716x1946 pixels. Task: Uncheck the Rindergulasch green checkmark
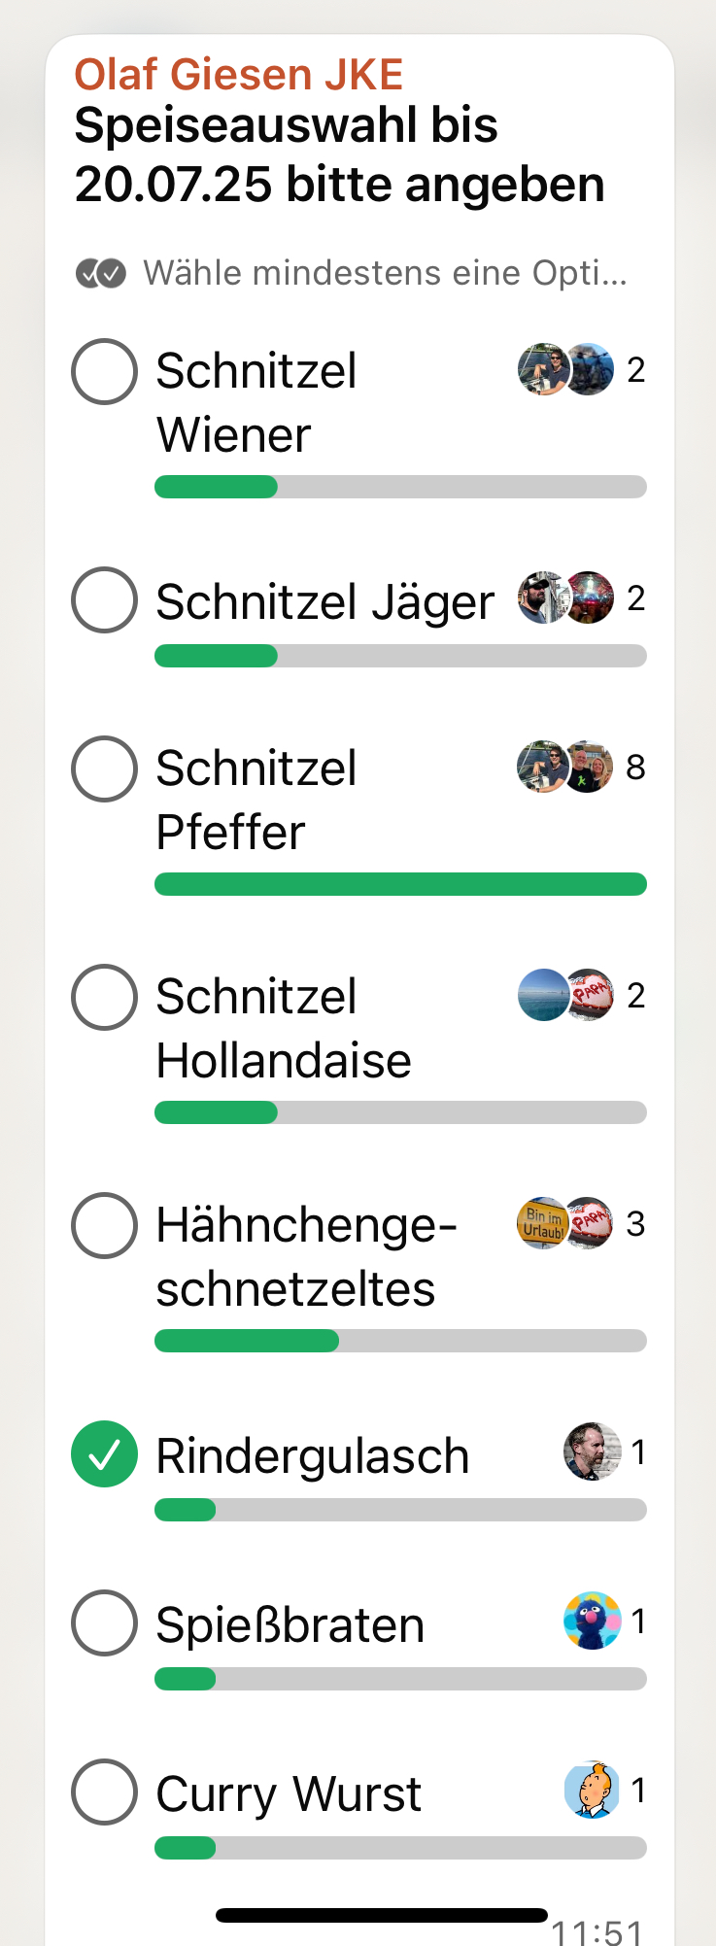pos(104,1453)
